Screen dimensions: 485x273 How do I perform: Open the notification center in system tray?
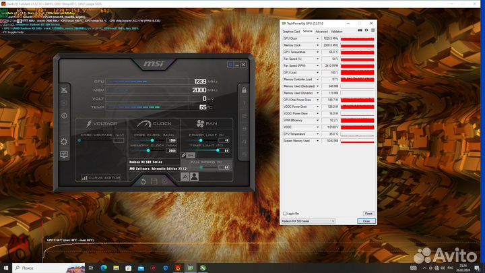coord(478,268)
